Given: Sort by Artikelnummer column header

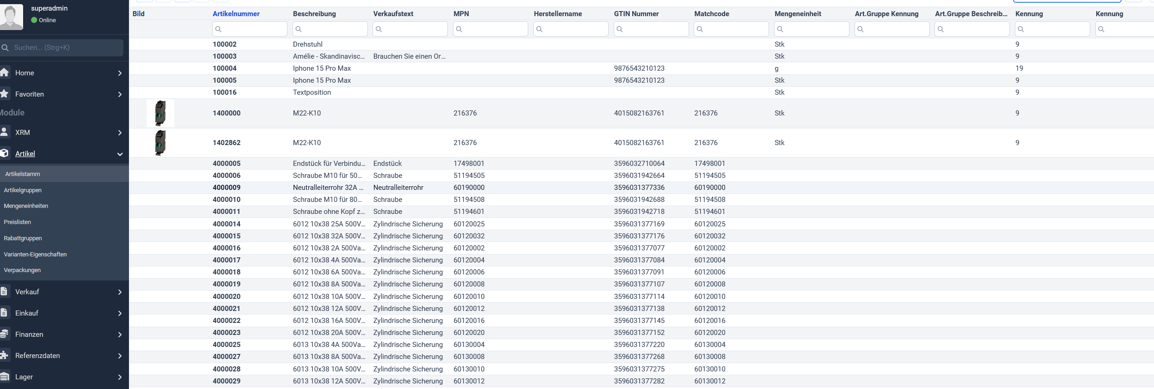Looking at the screenshot, I should click(x=236, y=14).
